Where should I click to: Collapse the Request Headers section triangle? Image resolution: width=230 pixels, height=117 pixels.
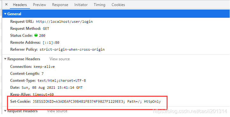click(5, 111)
